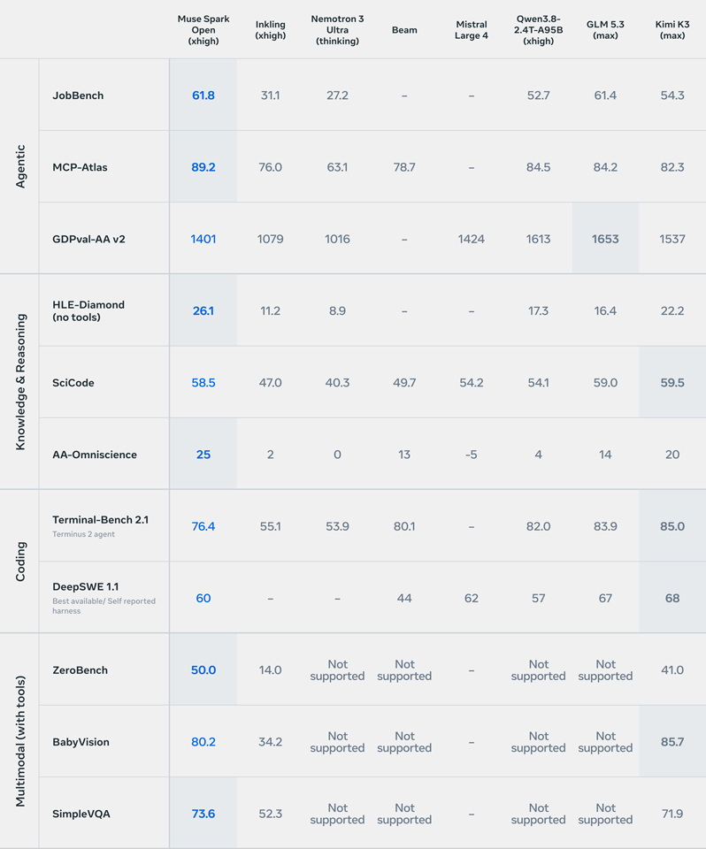706x849 pixels.
Task: Select the BabyVision row label
Action: click(81, 742)
